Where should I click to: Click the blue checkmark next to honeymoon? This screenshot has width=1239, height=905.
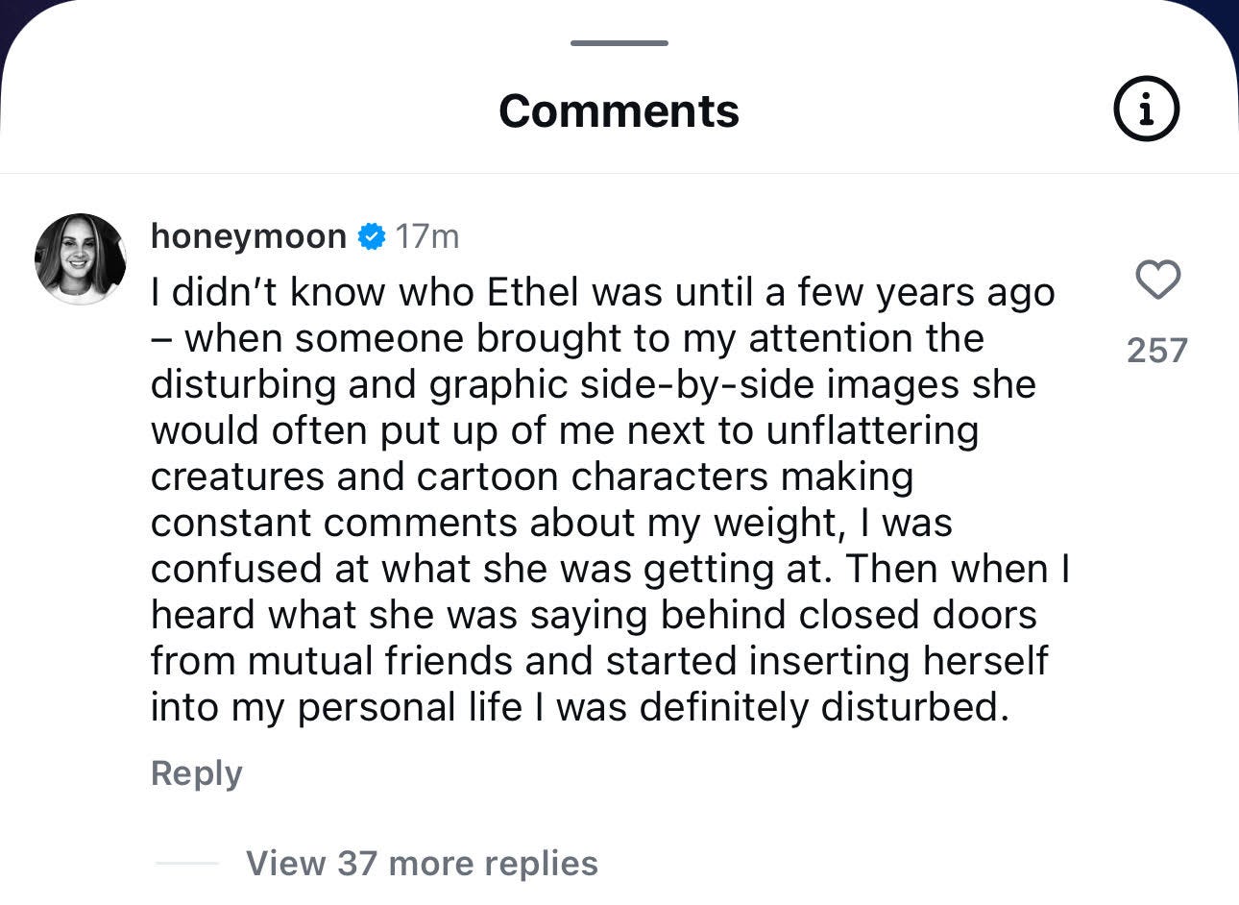[x=370, y=235]
